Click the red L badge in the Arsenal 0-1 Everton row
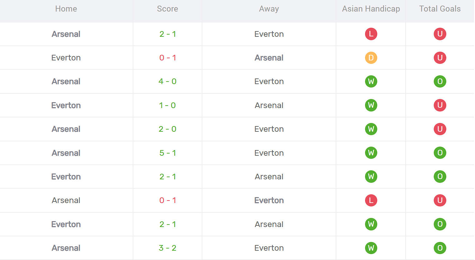 click(371, 200)
